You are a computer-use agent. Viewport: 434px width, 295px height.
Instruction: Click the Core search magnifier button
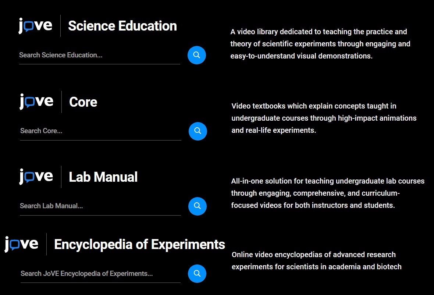click(x=198, y=131)
